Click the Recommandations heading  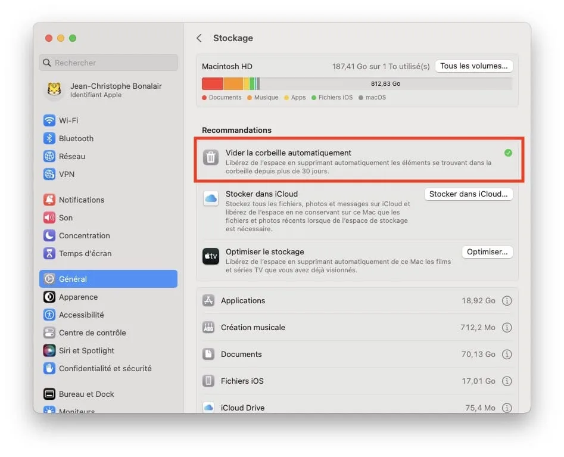[236, 130]
